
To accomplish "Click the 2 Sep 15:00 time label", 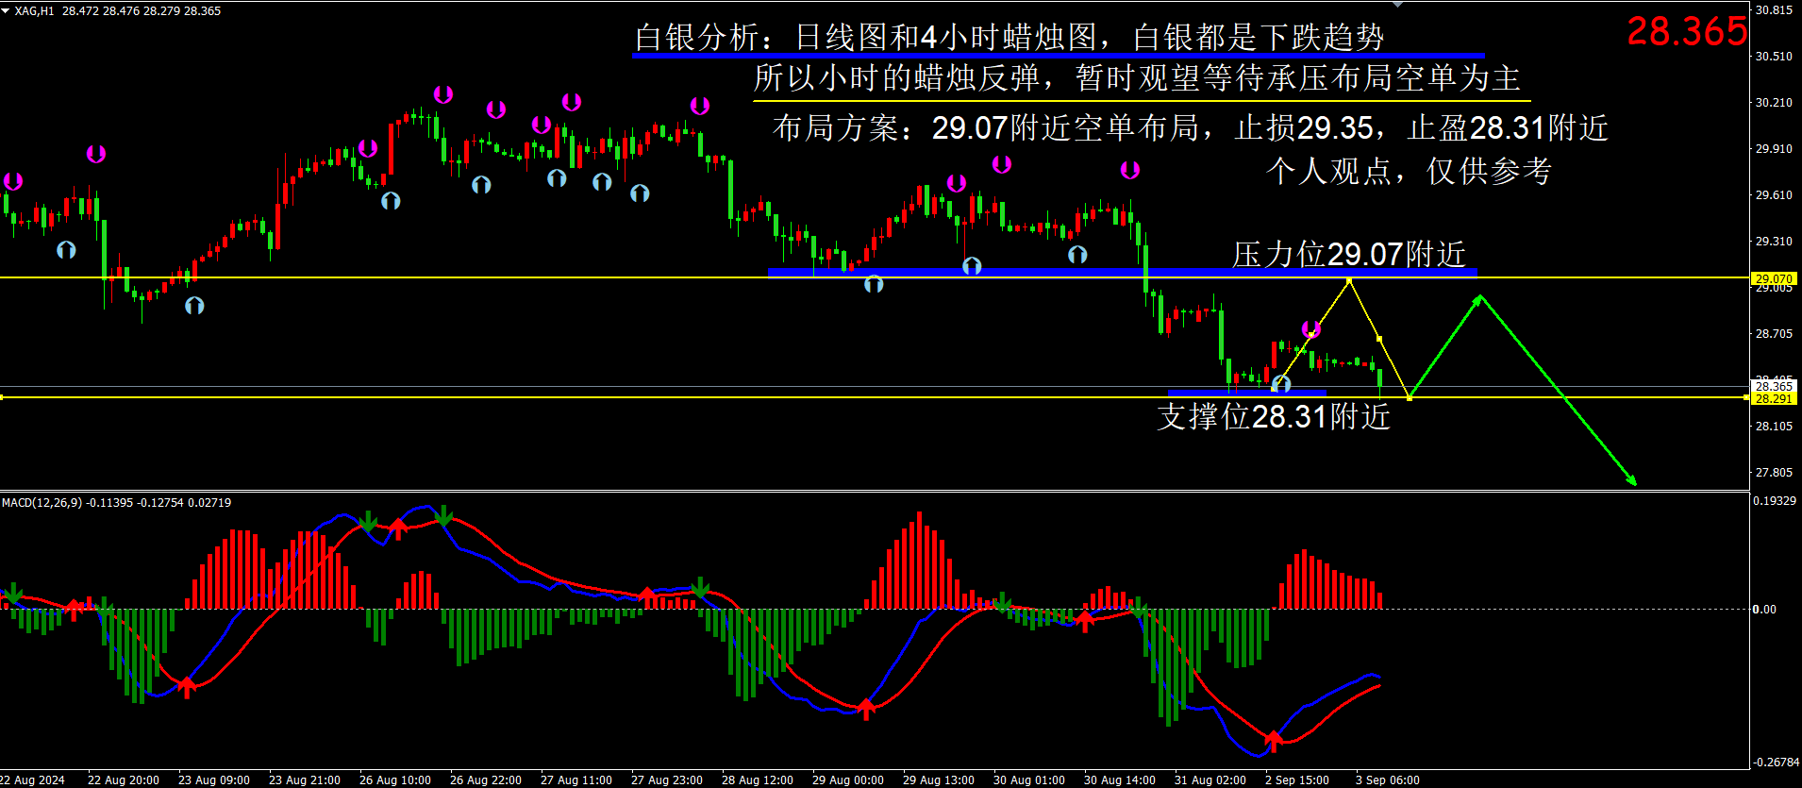I will (x=1297, y=780).
